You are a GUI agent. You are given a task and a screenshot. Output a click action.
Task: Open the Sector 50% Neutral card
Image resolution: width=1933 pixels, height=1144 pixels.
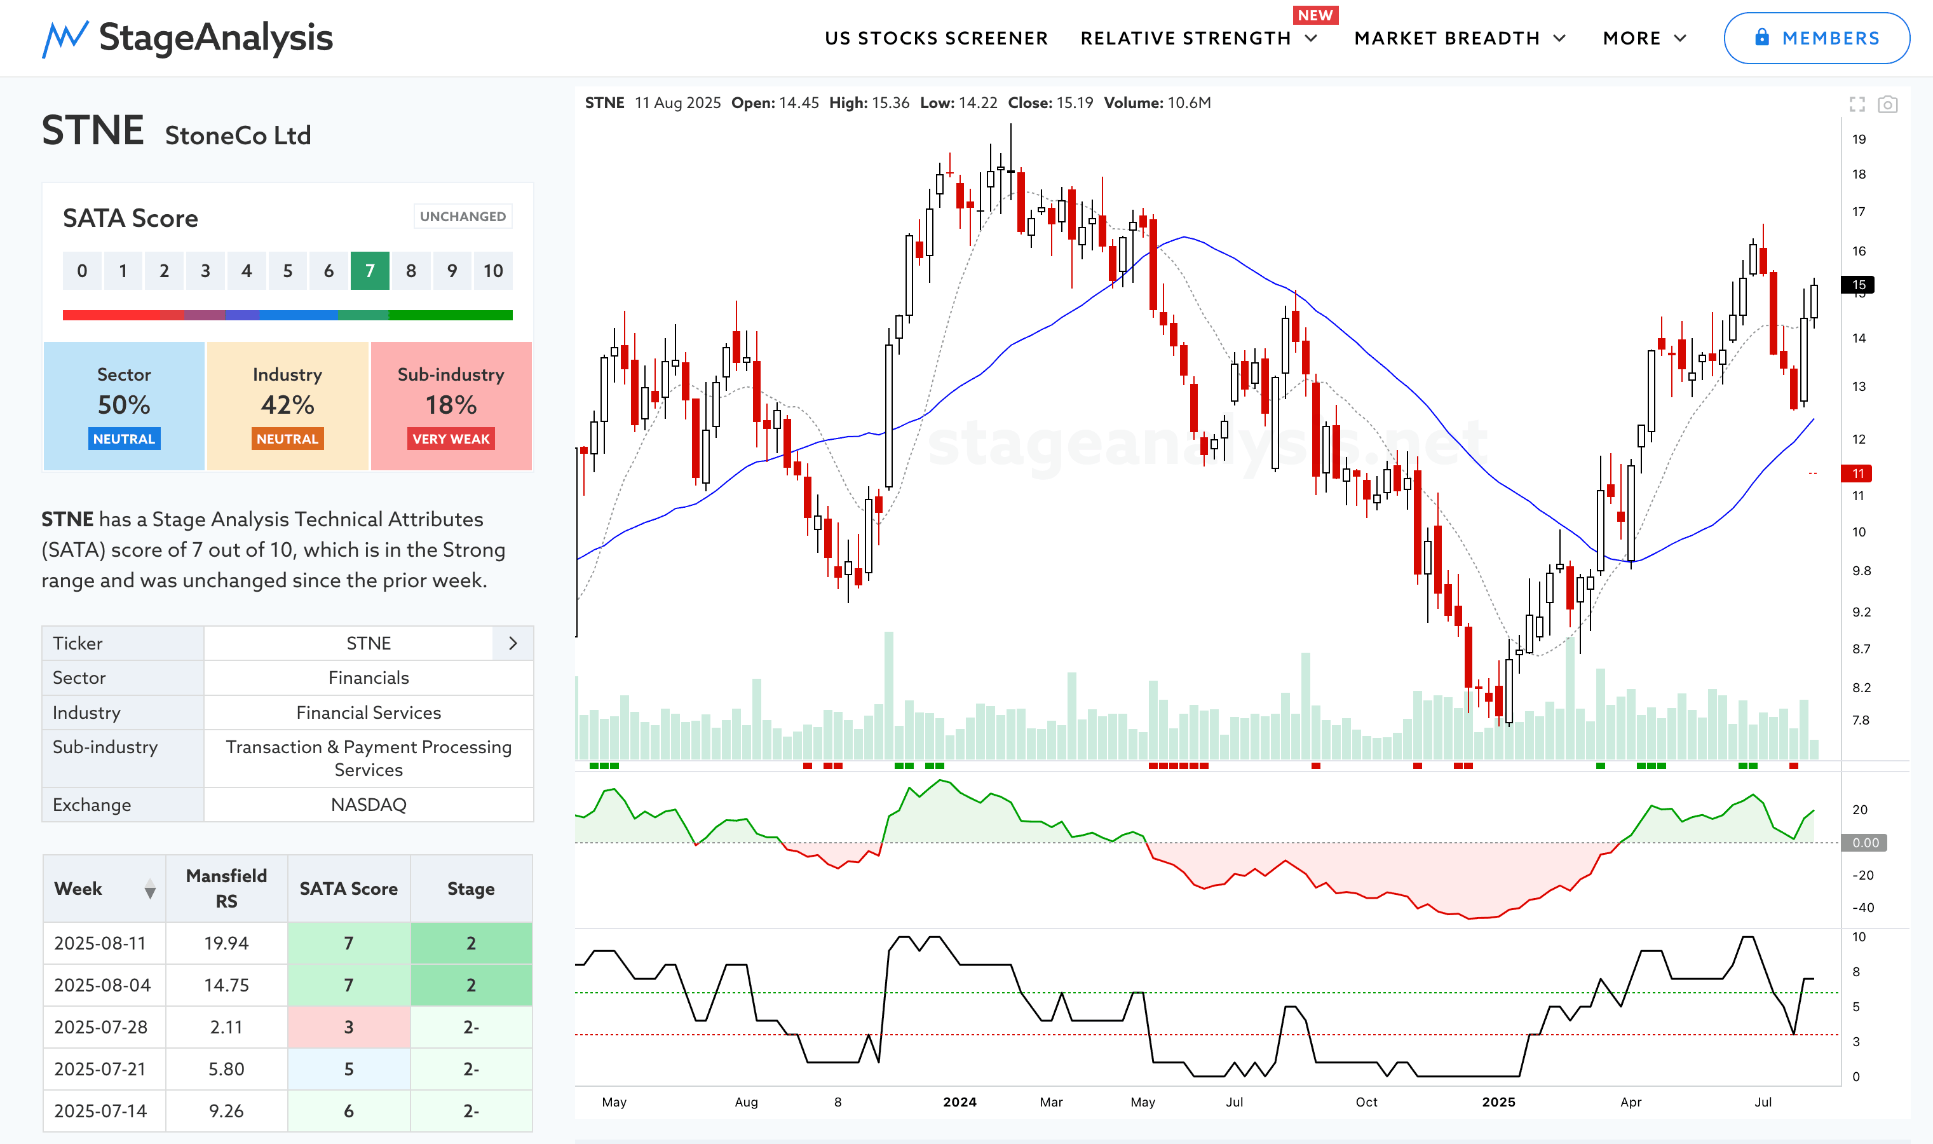tap(124, 406)
